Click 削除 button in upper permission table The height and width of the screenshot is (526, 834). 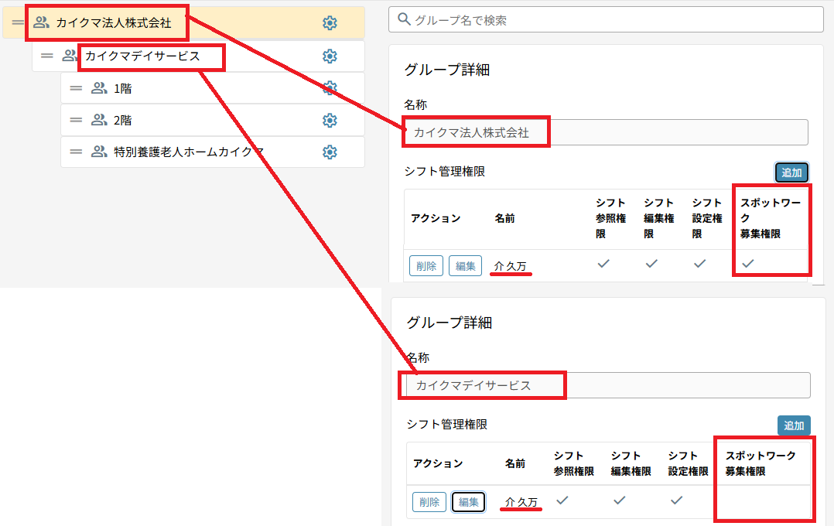tap(426, 266)
